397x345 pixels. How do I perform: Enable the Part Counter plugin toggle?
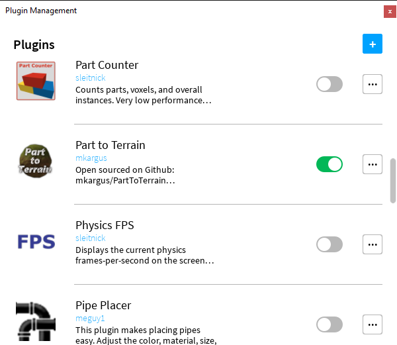click(330, 84)
